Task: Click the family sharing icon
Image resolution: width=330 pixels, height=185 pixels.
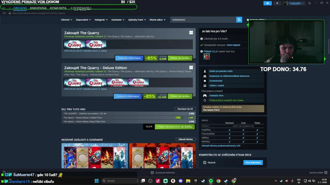Action: [205, 86]
